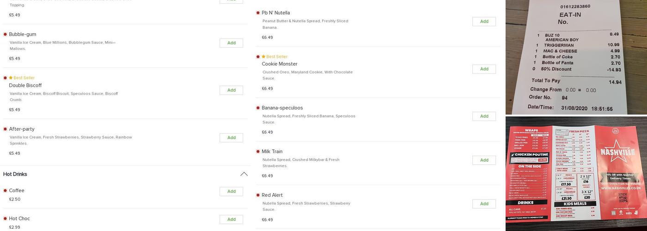The image size is (647, 231).
Task: Open the receipt photo thumbnail
Action: [x=576, y=57]
